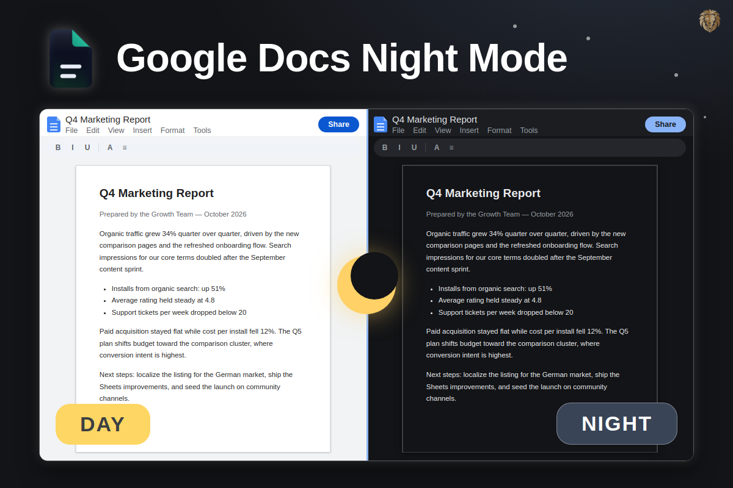Viewport: 733px width, 488px height.
Task: Open the File menu in the night pane
Action: click(398, 131)
